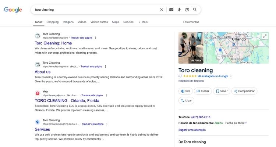Image resolution: width=276 pixels, height=147 pixels.
Task: Click the Compartilhar button
Action: (x=244, y=91)
